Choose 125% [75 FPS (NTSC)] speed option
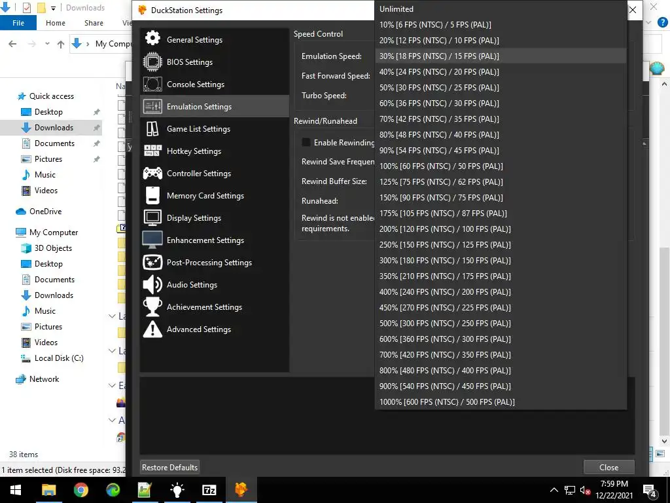This screenshot has height=503, width=670. 501,182
